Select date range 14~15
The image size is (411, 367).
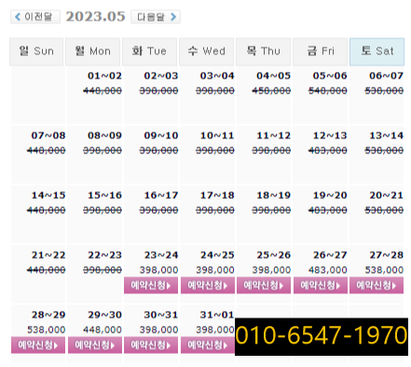tap(48, 195)
